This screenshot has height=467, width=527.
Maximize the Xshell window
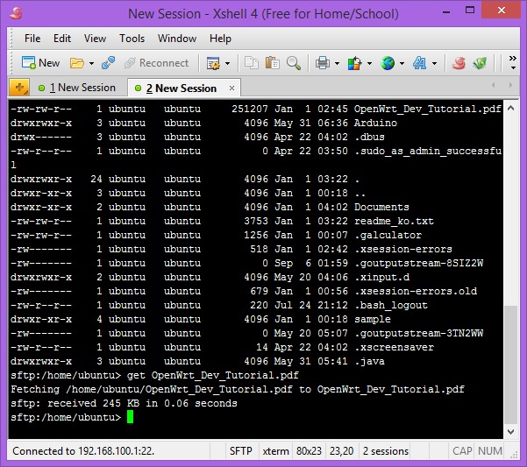point(470,10)
